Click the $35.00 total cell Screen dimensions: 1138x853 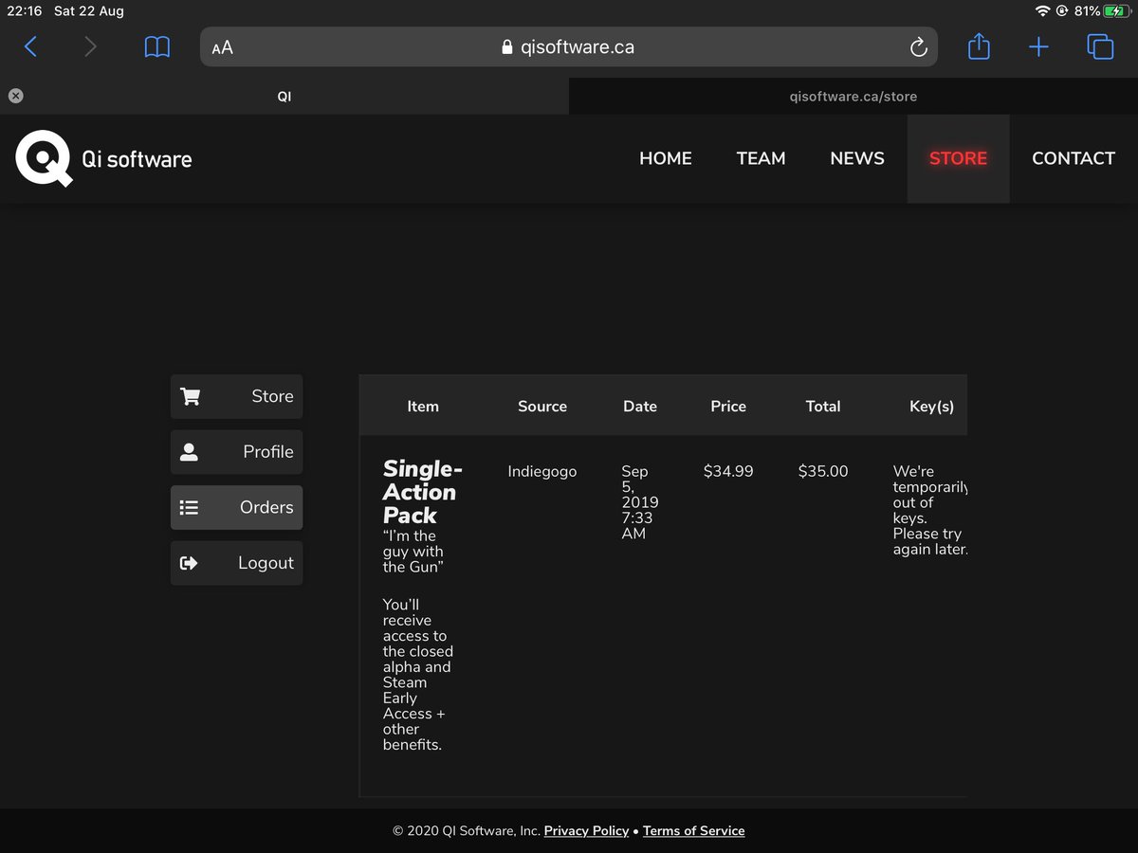pos(823,471)
